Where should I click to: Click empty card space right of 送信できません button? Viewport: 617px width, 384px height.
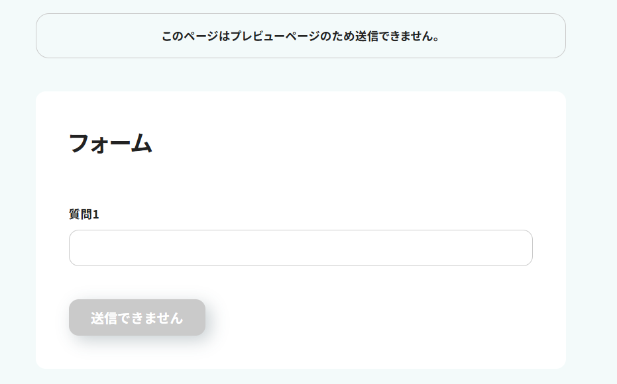(371, 318)
